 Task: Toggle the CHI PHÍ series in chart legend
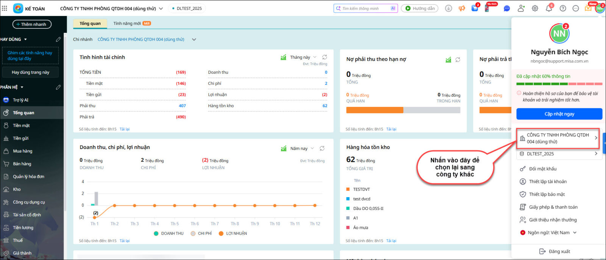click(x=201, y=233)
